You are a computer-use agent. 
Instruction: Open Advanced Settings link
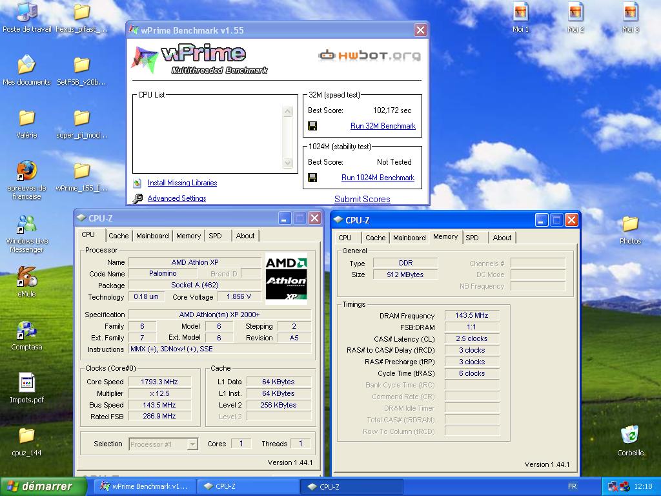click(177, 198)
